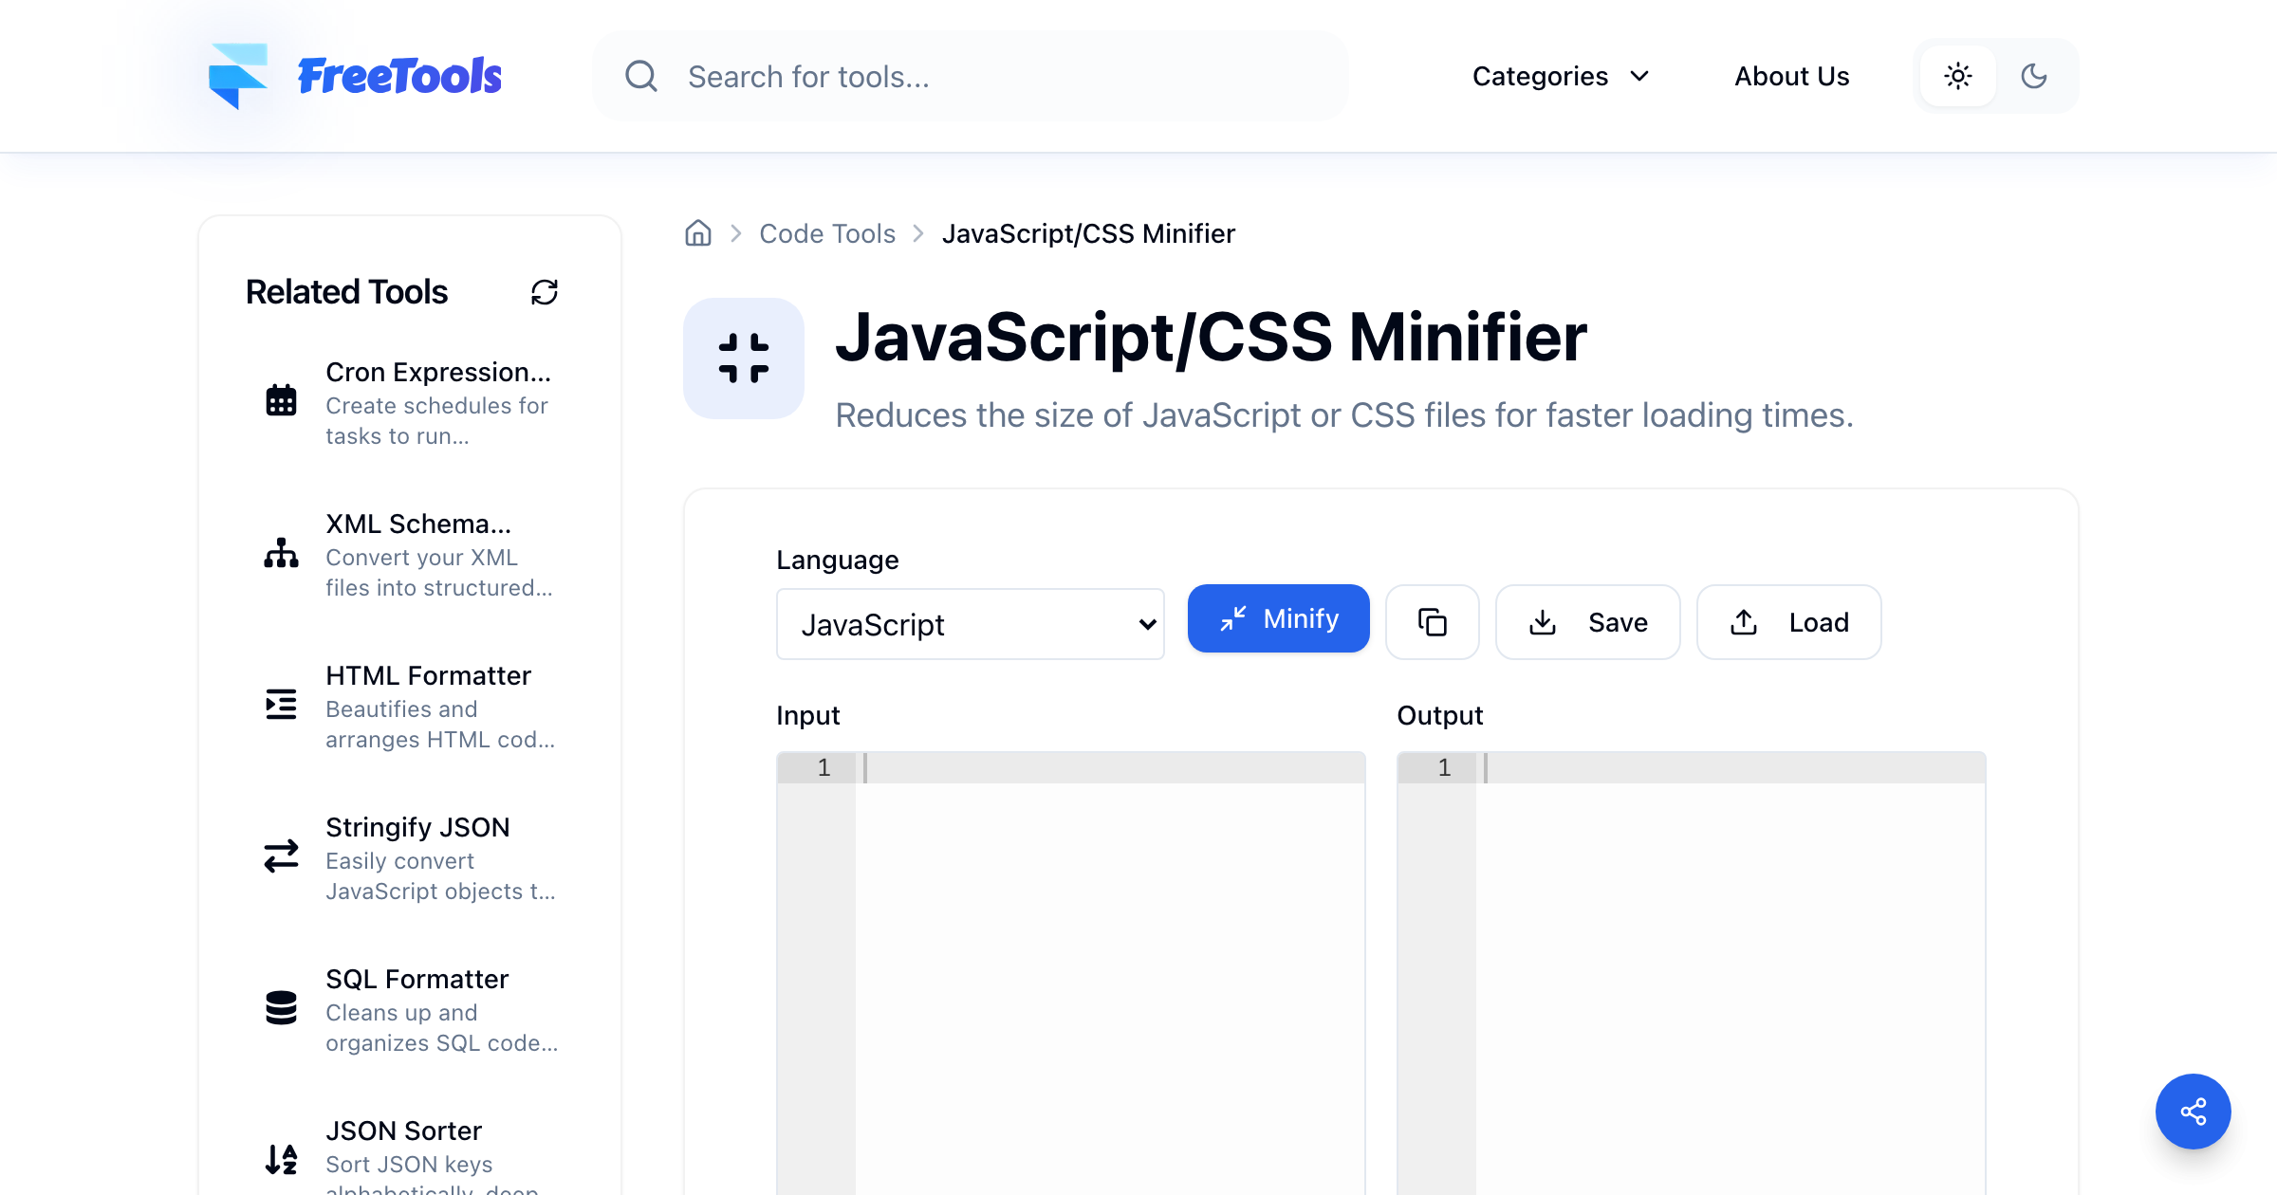Click the Language label
2277x1195 pixels.
coord(837,560)
